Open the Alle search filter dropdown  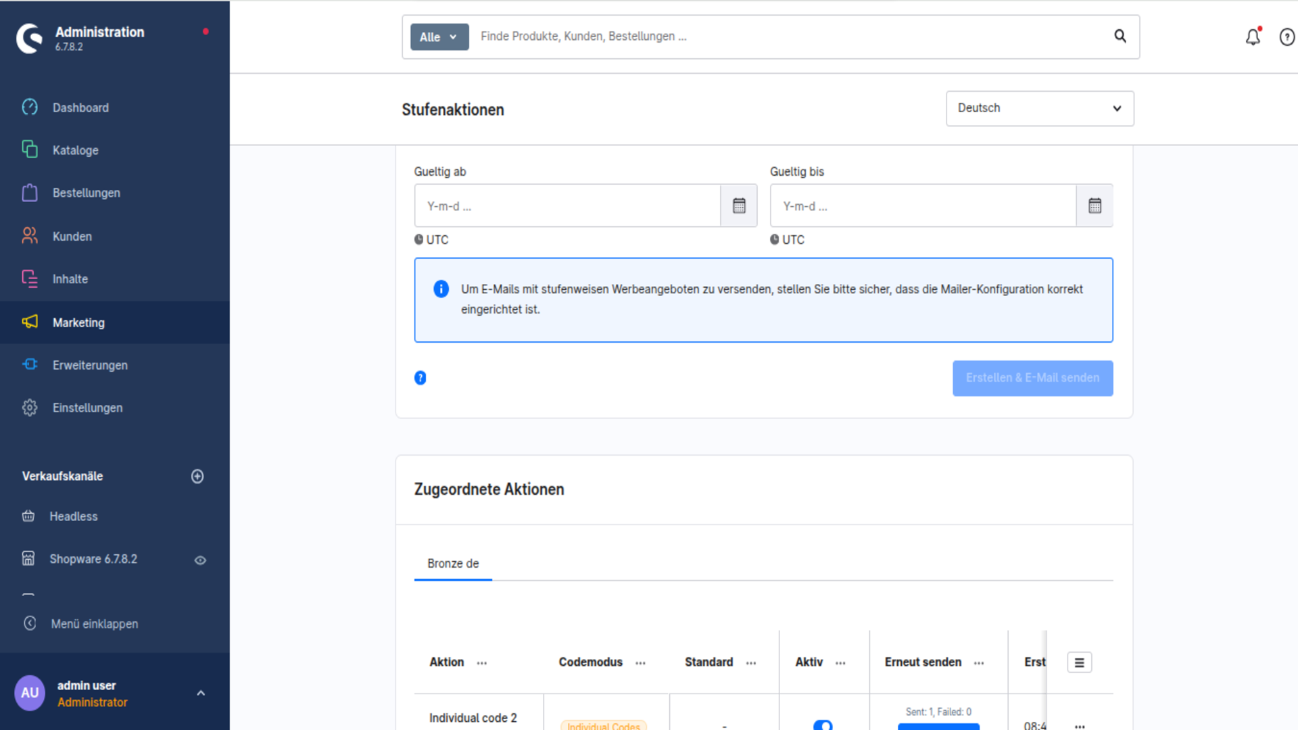(439, 37)
